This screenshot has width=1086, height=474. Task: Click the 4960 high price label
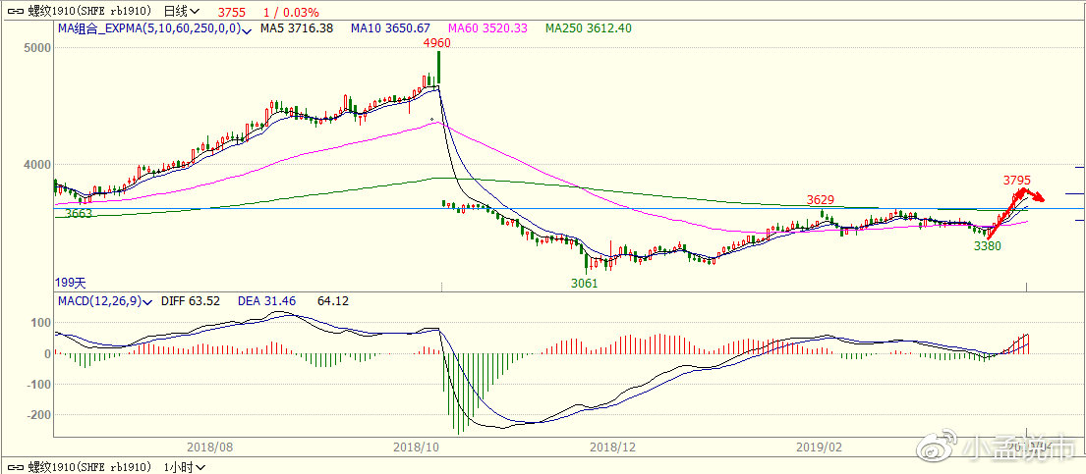437,43
